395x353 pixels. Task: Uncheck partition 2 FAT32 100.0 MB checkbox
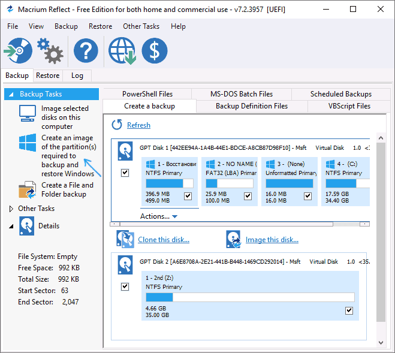(x=248, y=196)
